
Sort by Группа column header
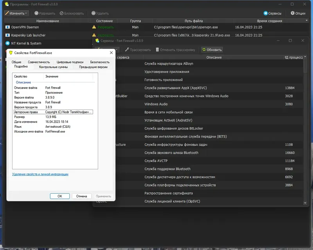click(135, 21)
